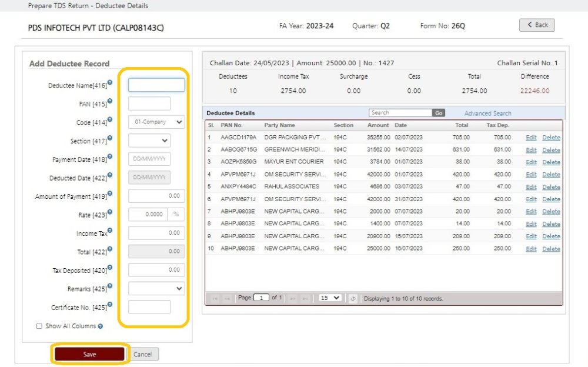This screenshot has width=588, height=367.
Task: Edit the DGR PACKGING PVT record
Action: coord(530,137)
